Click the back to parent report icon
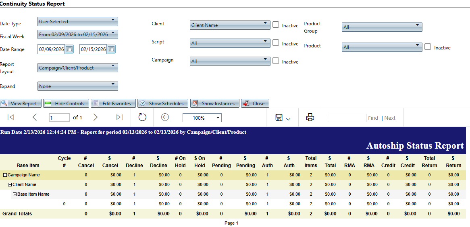 [x=165, y=117]
